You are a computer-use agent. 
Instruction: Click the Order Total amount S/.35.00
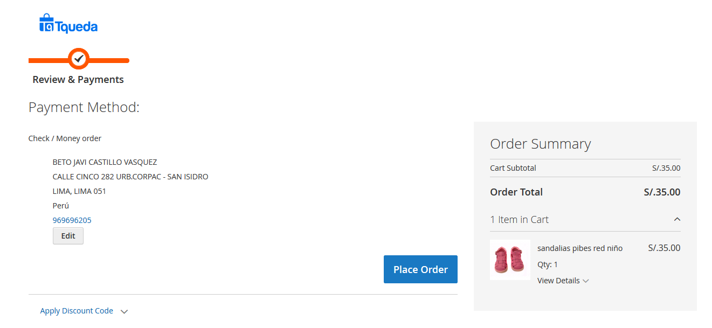(661, 192)
